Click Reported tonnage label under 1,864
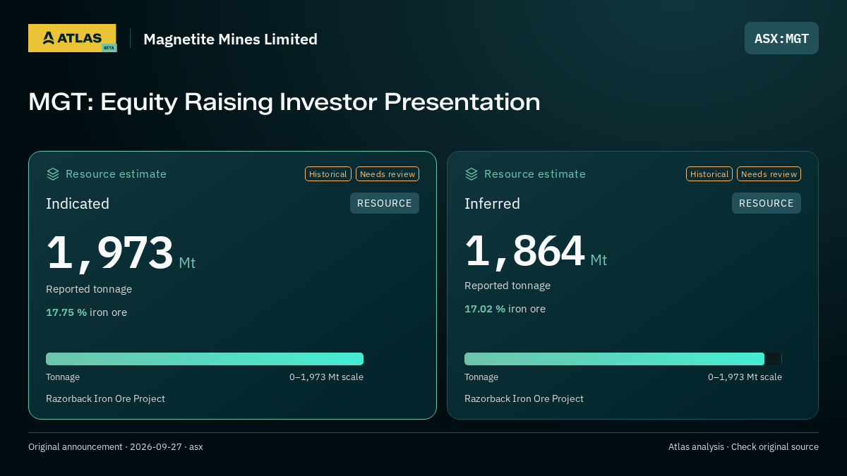Screen dimensions: 847x476 pyautogui.click(x=507, y=285)
